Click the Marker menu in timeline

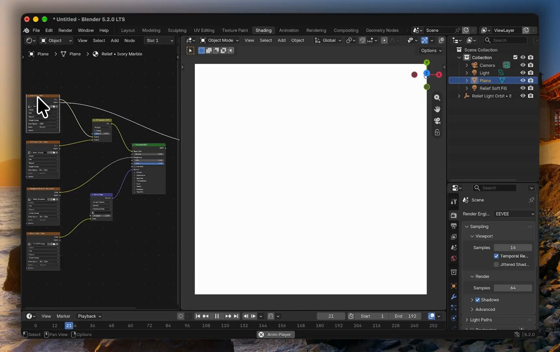pos(63,316)
